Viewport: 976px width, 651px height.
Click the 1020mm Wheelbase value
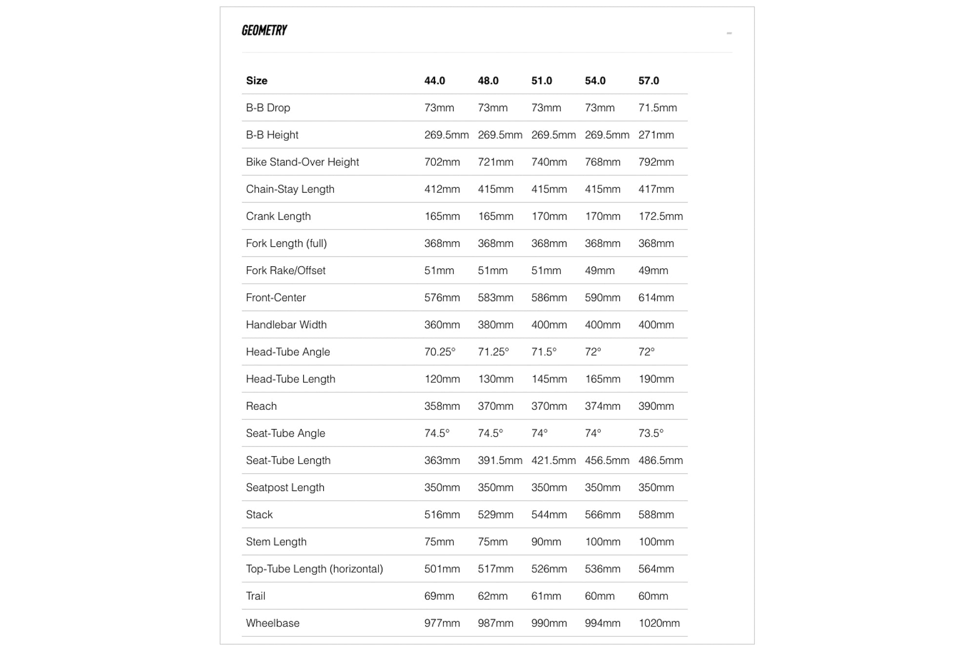pos(659,623)
